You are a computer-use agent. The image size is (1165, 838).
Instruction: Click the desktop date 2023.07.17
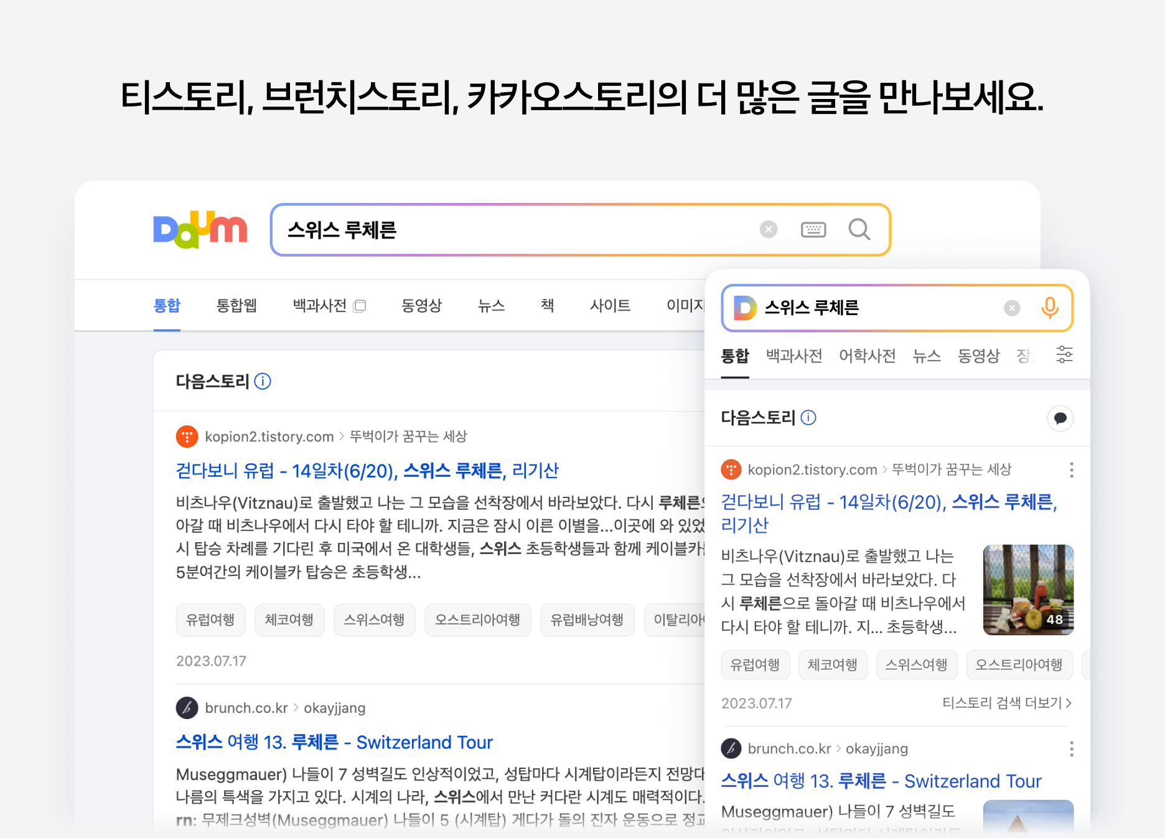[211, 661]
